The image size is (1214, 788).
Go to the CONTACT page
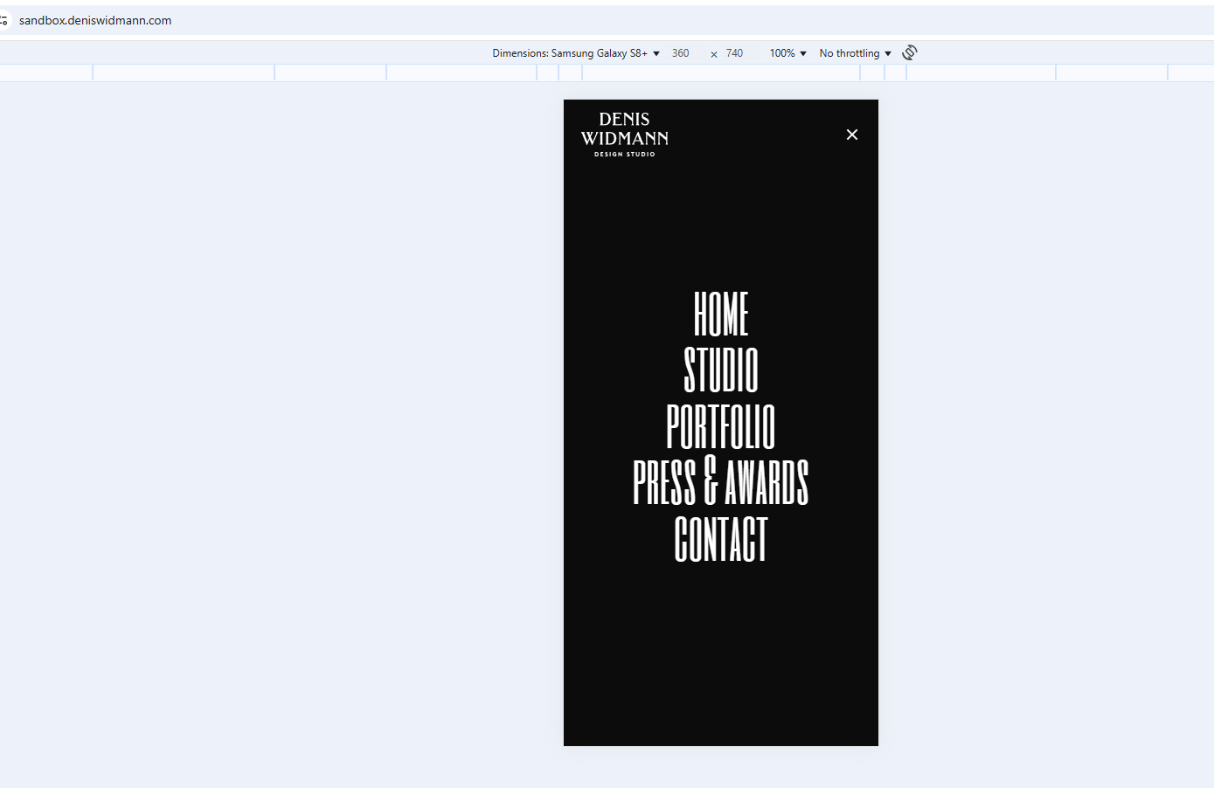click(721, 538)
